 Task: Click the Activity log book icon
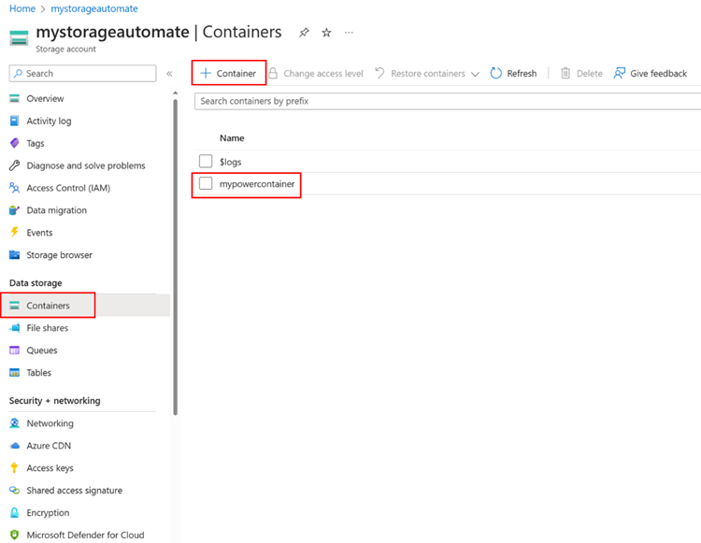[x=14, y=121]
